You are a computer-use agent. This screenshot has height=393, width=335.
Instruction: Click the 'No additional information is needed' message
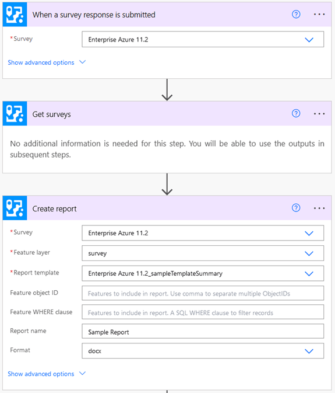[x=167, y=149]
